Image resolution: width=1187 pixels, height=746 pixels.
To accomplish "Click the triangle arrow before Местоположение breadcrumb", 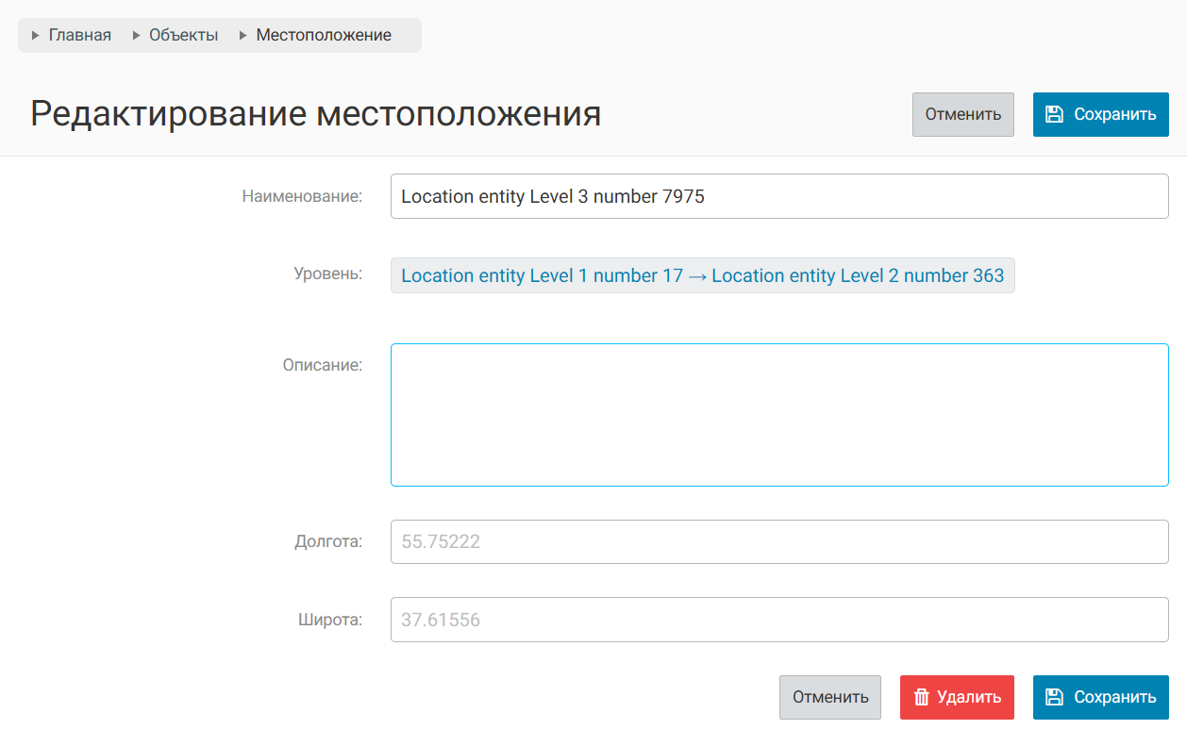I will (243, 36).
